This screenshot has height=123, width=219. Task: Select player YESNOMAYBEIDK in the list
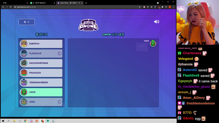(x=41, y=82)
